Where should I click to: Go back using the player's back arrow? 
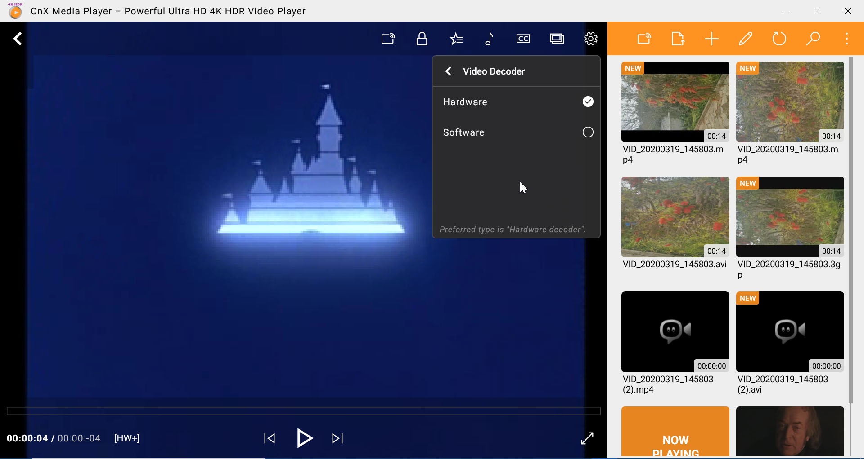(x=18, y=39)
